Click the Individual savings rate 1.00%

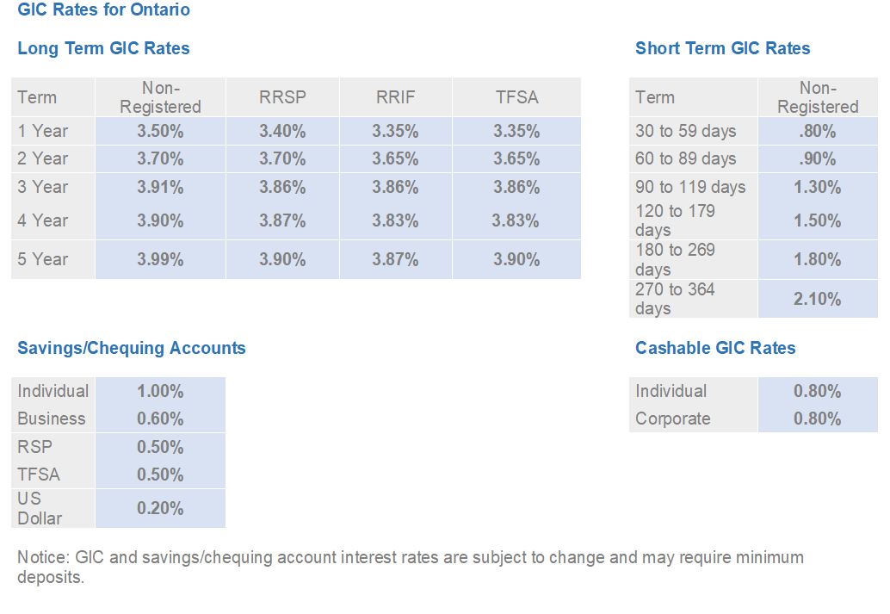(160, 391)
